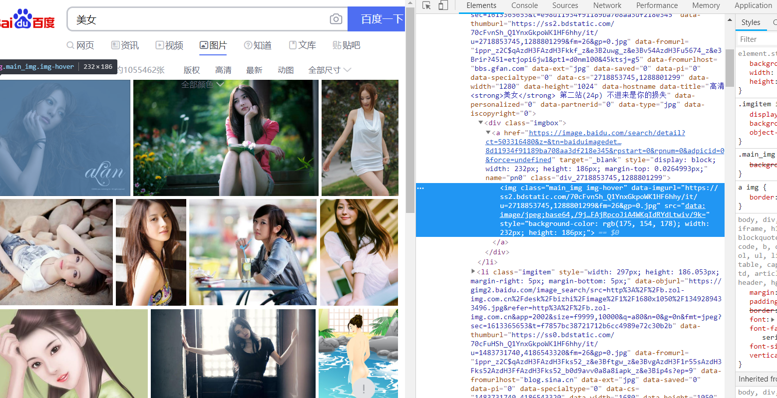
Task: Open the 贴吧 search tab
Action: [x=346, y=45]
